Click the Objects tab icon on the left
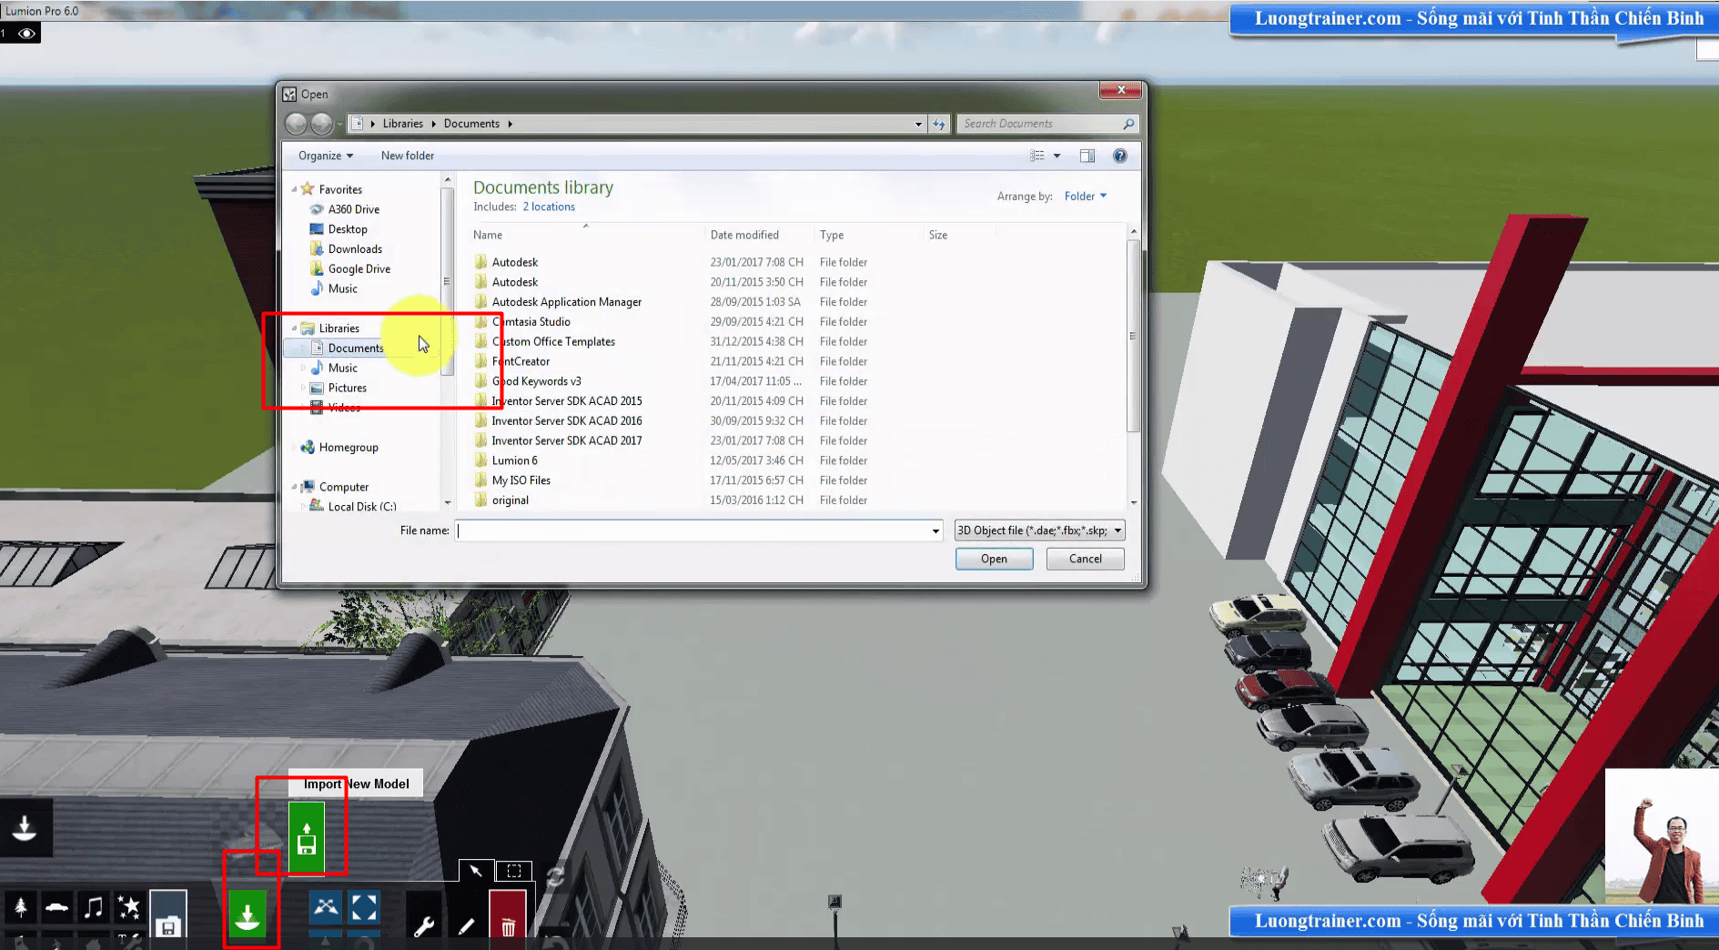Image resolution: width=1719 pixels, height=950 pixels. pos(25,827)
